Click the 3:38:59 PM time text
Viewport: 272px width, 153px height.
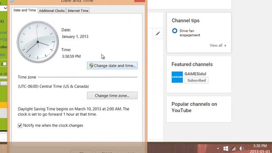(71, 57)
